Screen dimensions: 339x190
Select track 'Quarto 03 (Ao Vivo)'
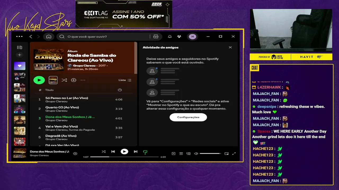(x=83, y=109)
